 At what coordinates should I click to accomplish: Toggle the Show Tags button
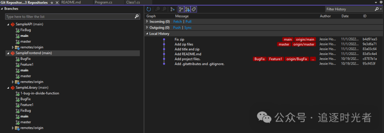(x=194, y=9)
